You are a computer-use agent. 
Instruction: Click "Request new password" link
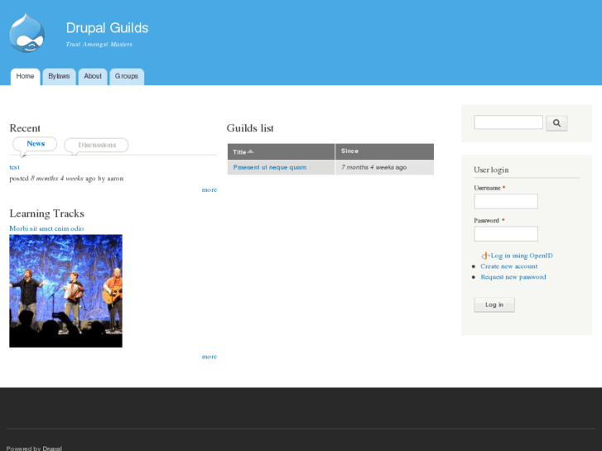pyautogui.click(x=513, y=277)
